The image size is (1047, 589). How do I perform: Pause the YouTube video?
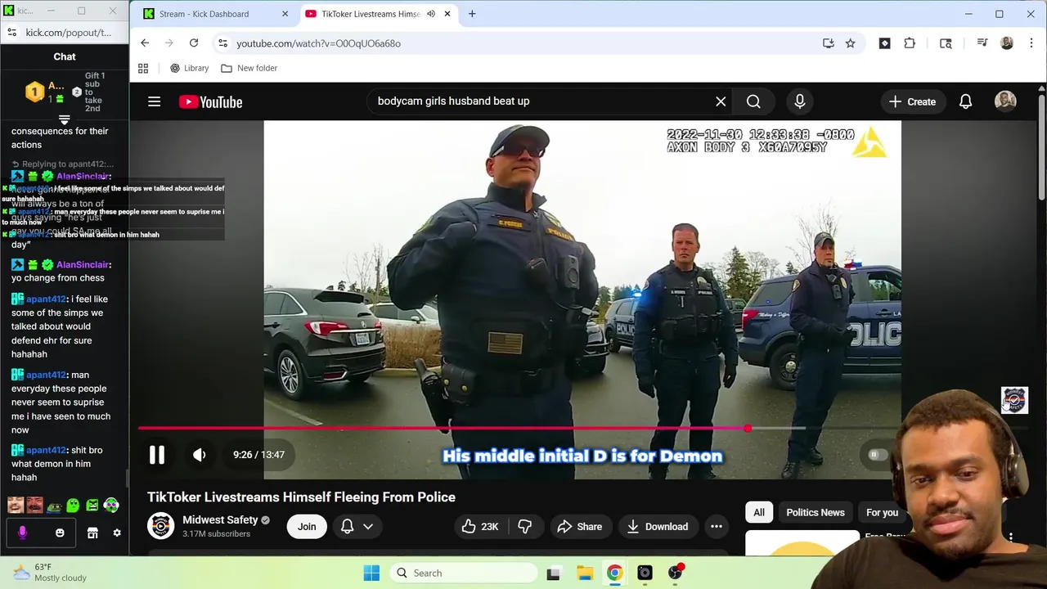[x=156, y=455]
